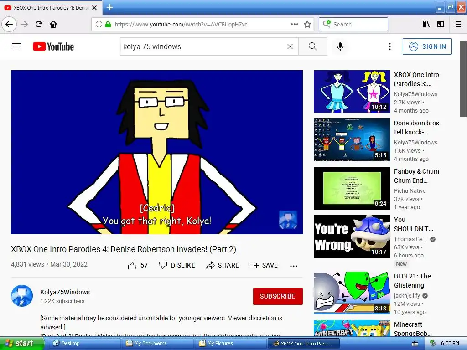Click the YouTube logo
Image resolution: width=467 pixels, height=350 pixels.
point(53,46)
